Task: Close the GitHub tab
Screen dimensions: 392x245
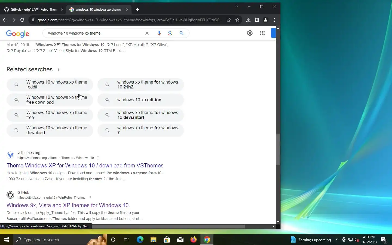Action: 62,10
